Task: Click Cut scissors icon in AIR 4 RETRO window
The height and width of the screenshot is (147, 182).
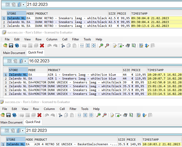Action: [x=60, y=115]
